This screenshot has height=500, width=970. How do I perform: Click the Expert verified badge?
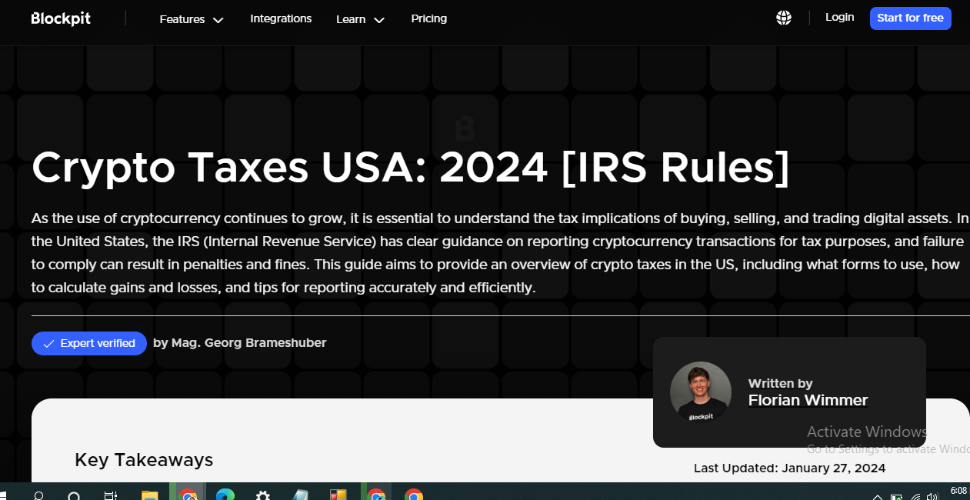[x=88, y=343]
